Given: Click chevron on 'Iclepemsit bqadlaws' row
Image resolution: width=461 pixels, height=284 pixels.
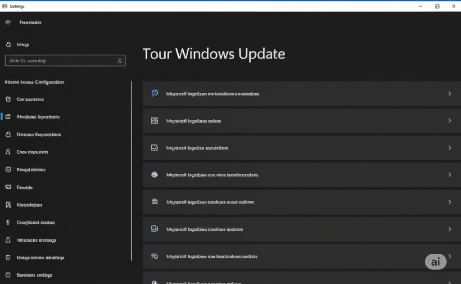Looking at the screenshot, I should point(450,175).
